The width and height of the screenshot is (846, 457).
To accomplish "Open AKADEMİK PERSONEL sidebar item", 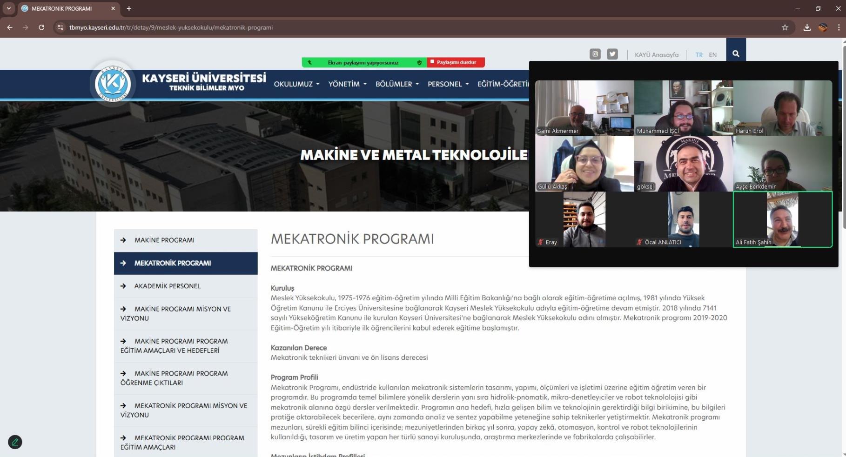I will coord(186,286).
